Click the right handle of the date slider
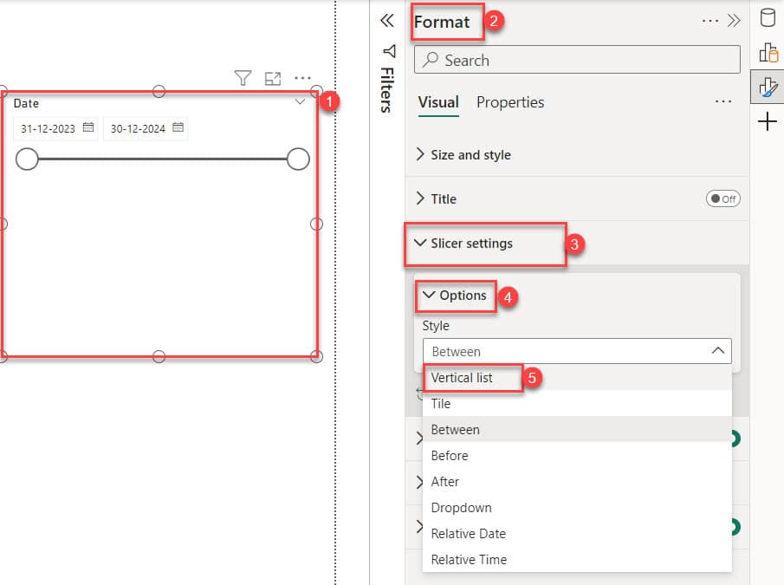 pyautogui.click(x=298, y=159)
